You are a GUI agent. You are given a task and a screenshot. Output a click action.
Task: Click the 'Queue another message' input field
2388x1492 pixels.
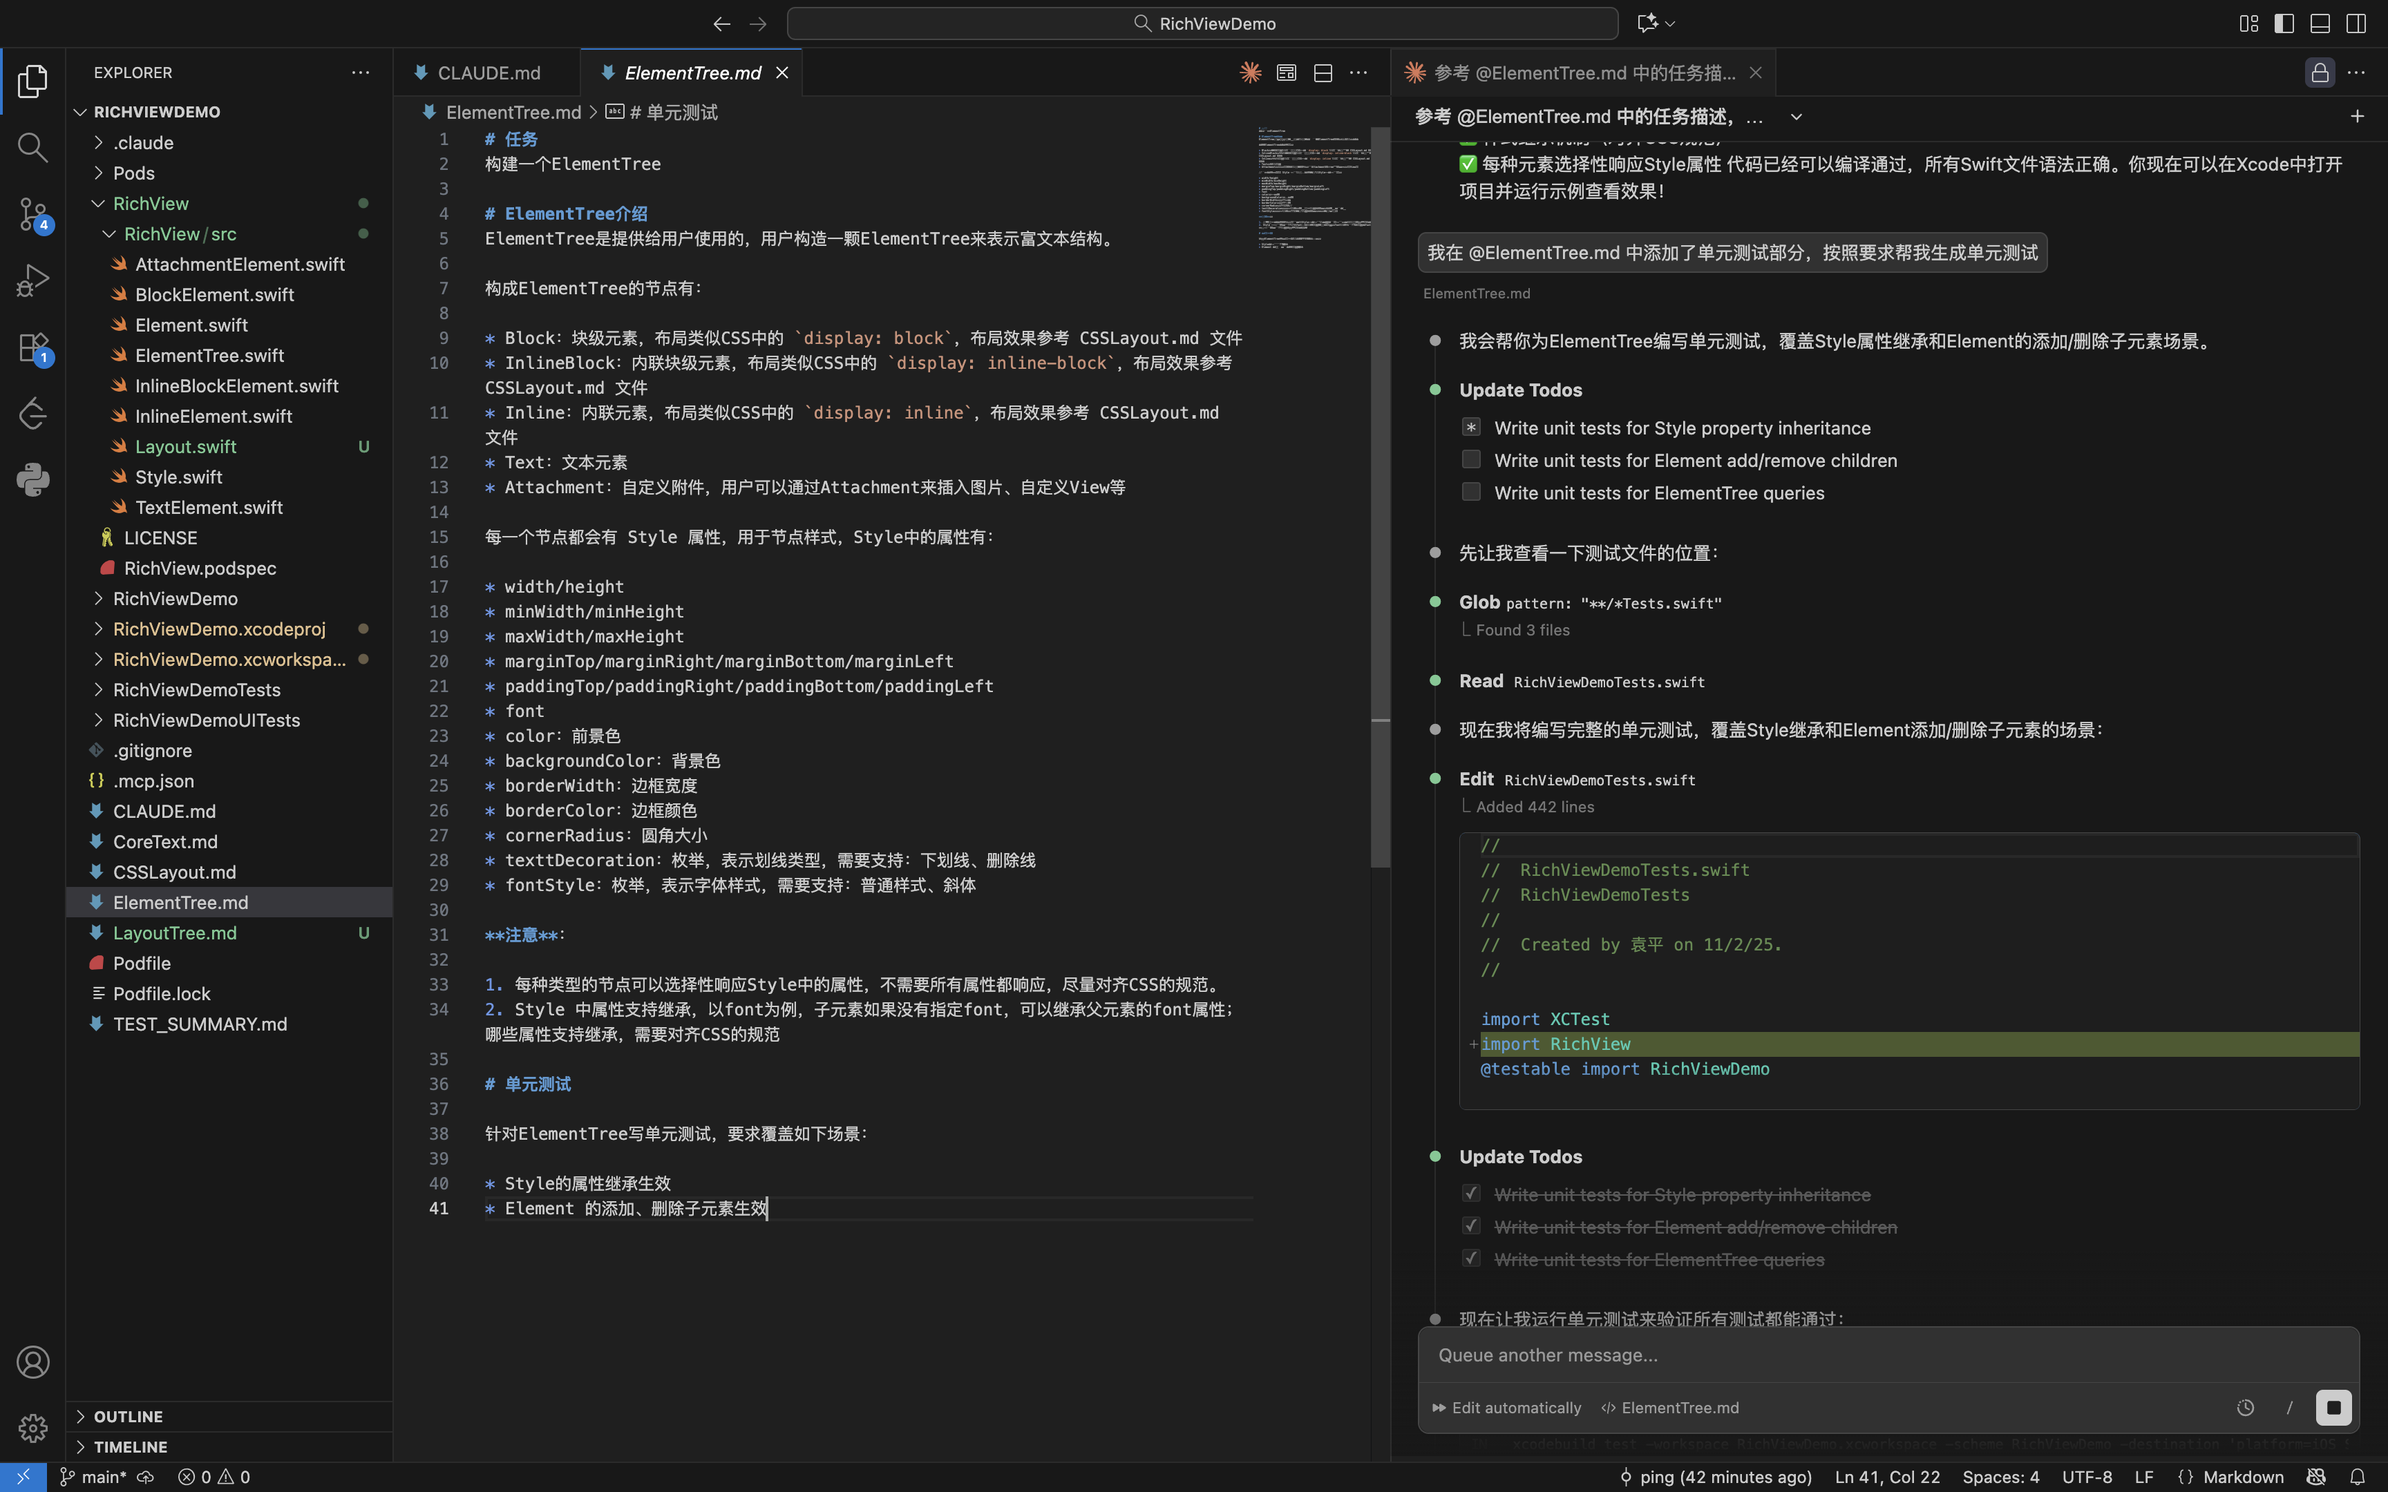point(1875,1355)
